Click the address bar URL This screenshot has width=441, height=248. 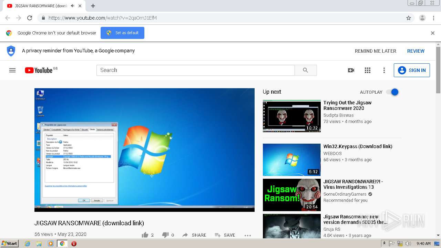[103, 18]
